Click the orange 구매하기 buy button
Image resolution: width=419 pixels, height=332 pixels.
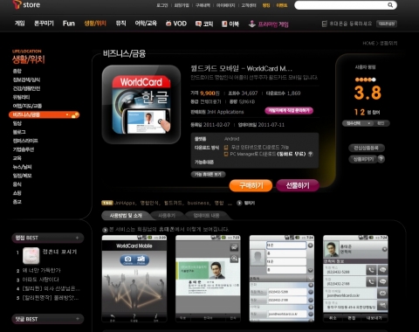(x=251, y=185)
